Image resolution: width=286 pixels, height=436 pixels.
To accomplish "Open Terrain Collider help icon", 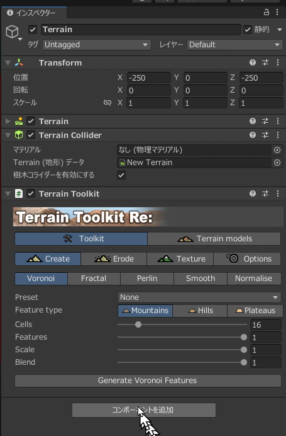I will [253, 135].
